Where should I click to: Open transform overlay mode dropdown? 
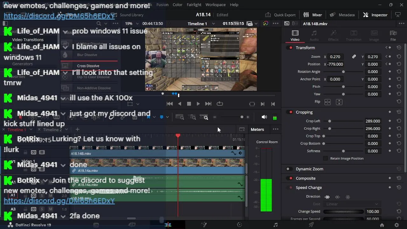[138, 104]
